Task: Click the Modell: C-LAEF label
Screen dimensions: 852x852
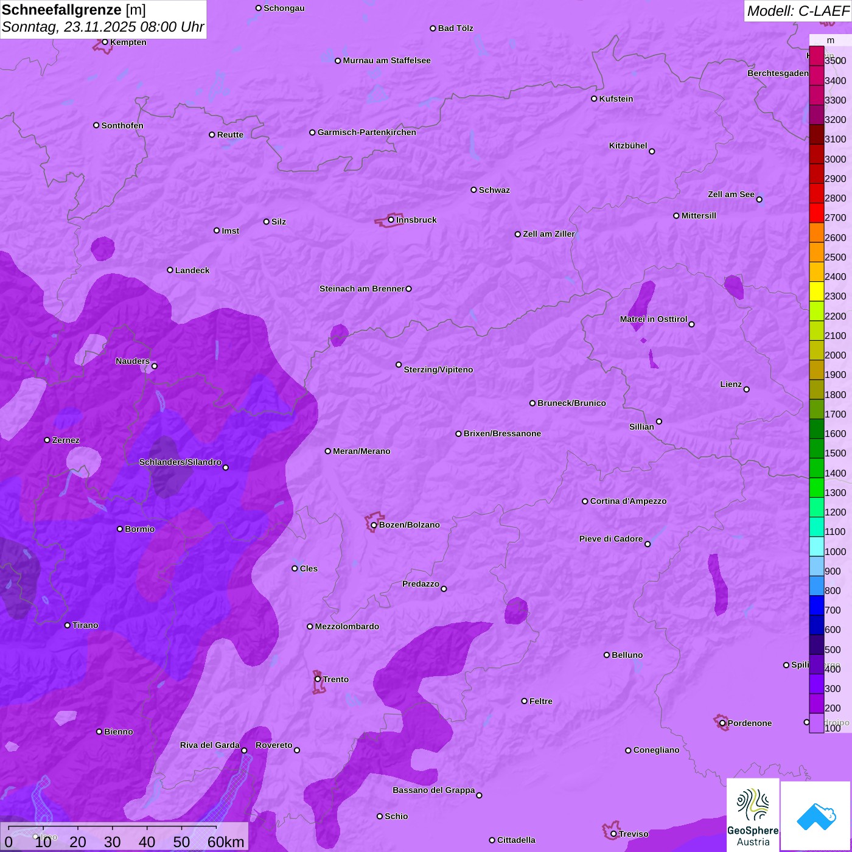Action: click(798, 11)
